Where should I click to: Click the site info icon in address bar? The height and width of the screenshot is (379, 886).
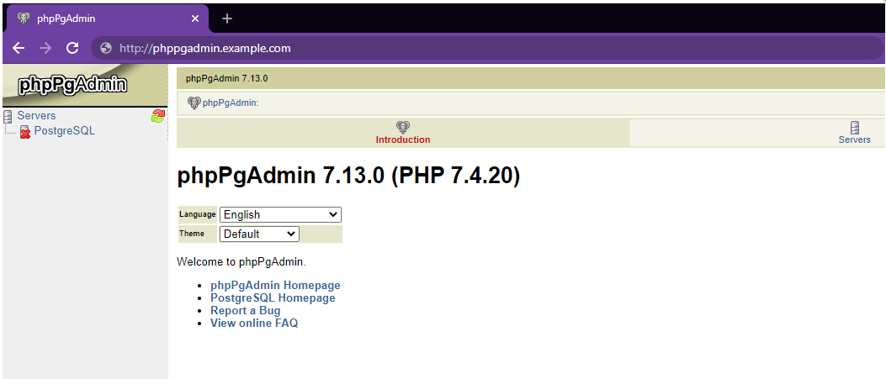(x=106, y=48)
